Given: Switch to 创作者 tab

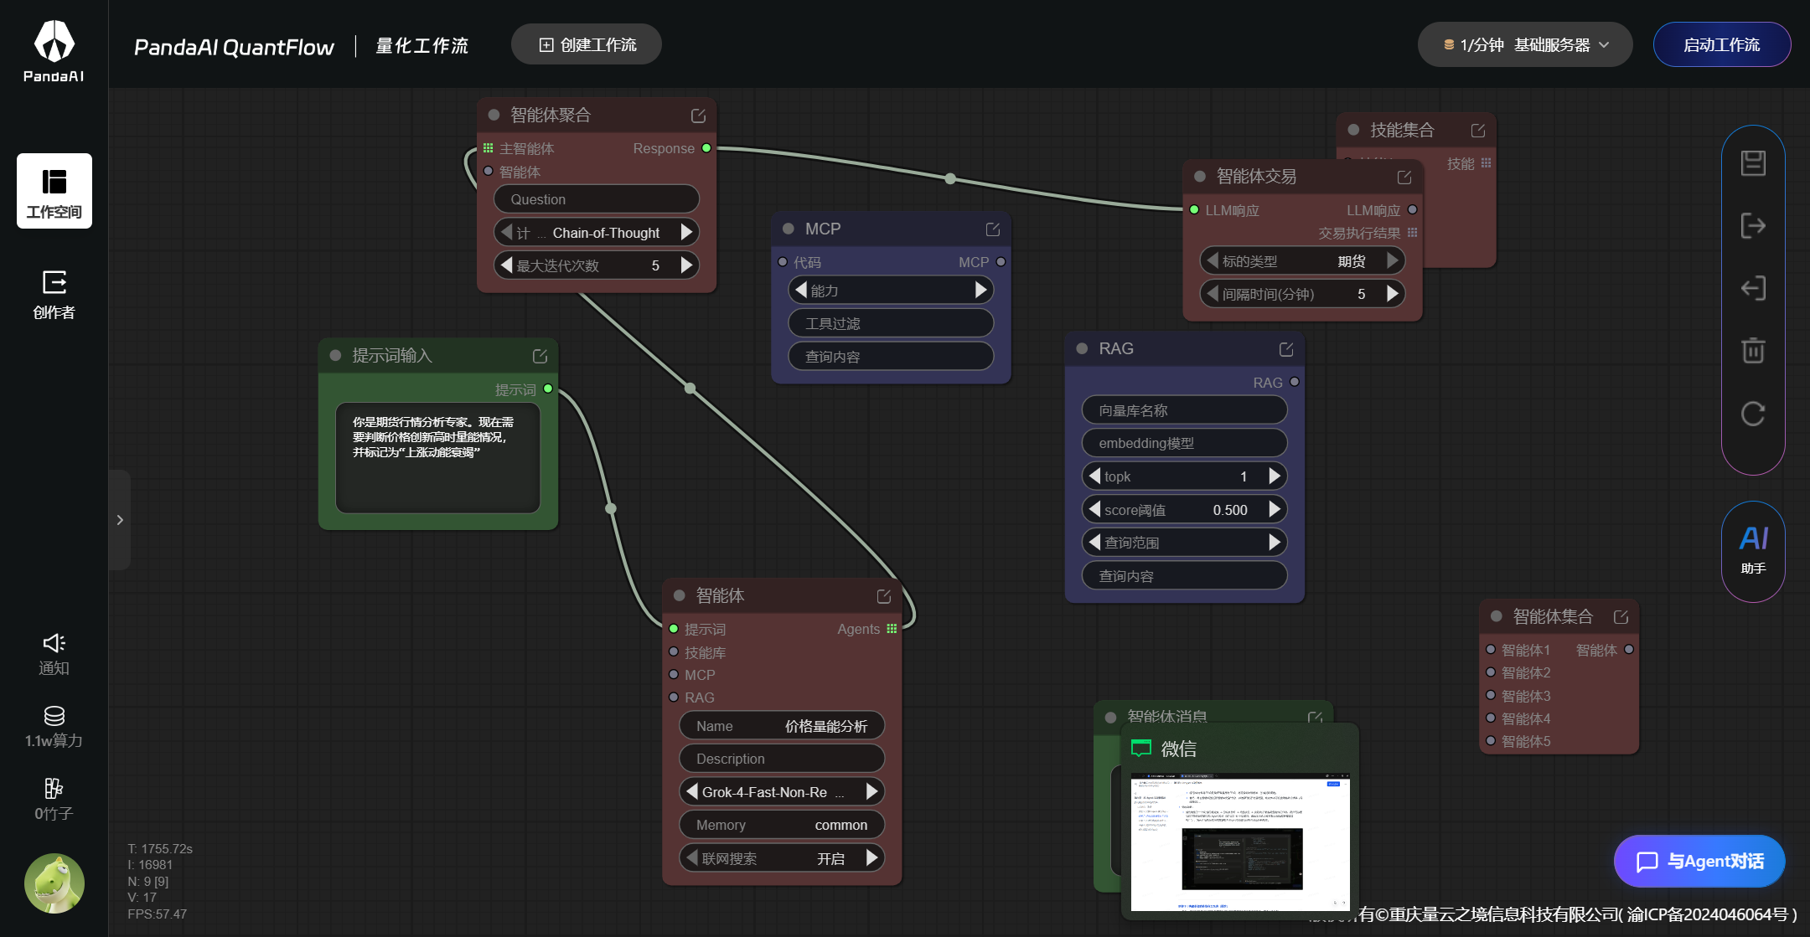Looking at the screenshot, I should [54, 295].
